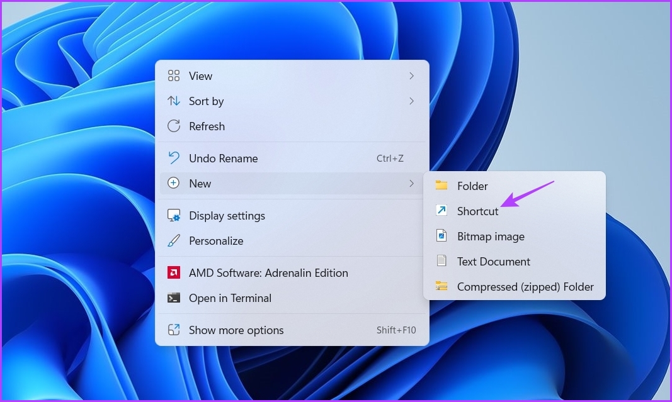672x402 pixels.
Task: Choose Show more options entry
Action: click(x=292, y=330)
